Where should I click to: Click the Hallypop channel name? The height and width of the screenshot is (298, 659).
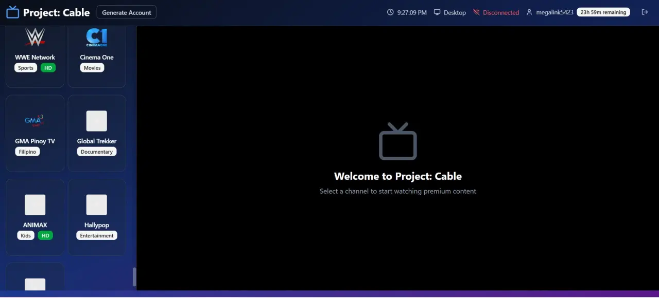click(x=97, y=225)
